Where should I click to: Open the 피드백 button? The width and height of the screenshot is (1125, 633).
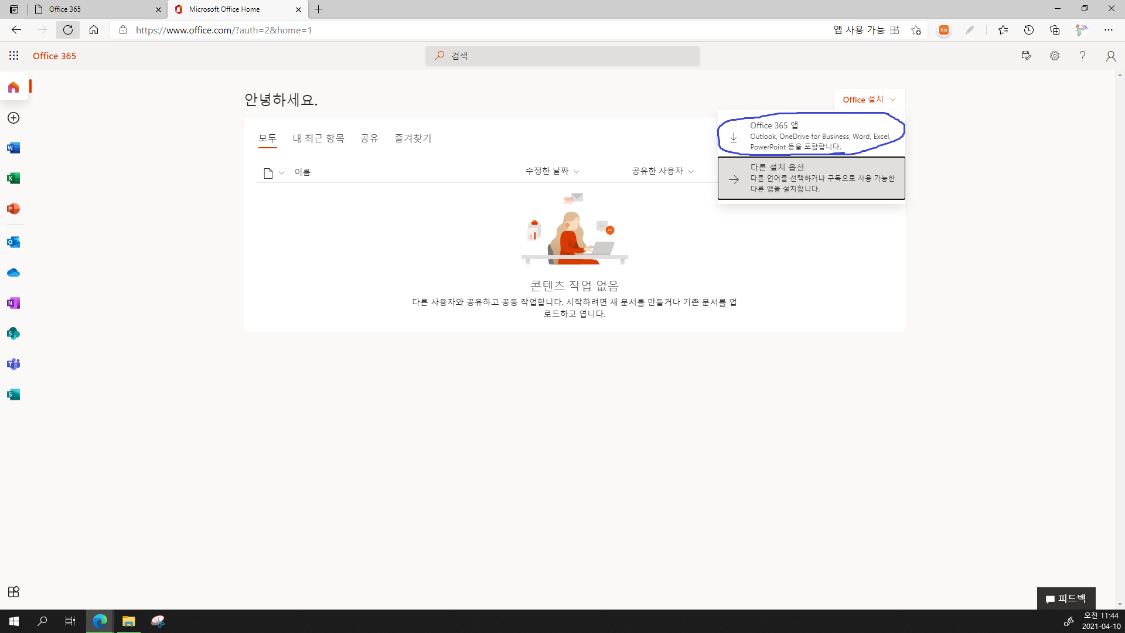coord(1066,598)
